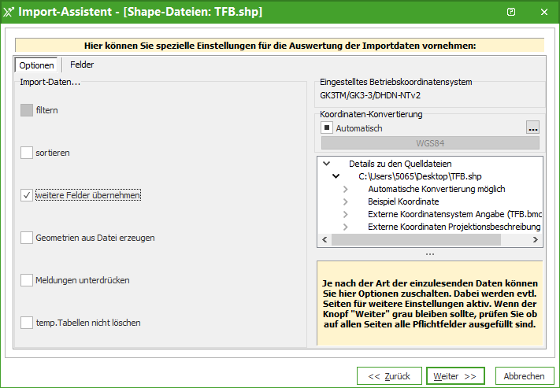Expand 'Automatische Konvertierung möglich' entry
The image size is (560, 388).
(345, 189)
